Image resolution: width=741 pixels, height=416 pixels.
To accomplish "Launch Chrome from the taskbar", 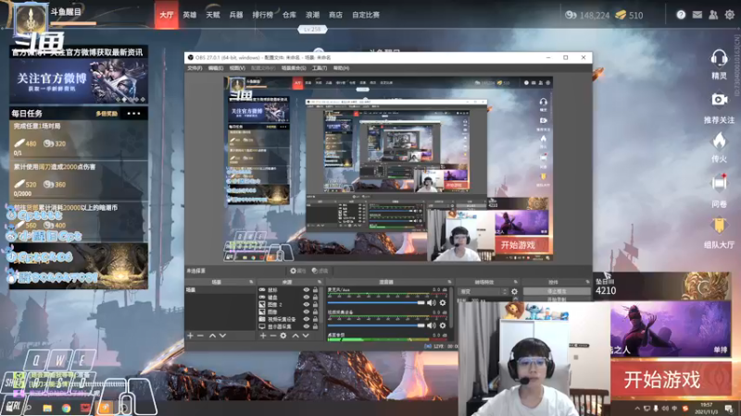I will (x=66, y=408).
